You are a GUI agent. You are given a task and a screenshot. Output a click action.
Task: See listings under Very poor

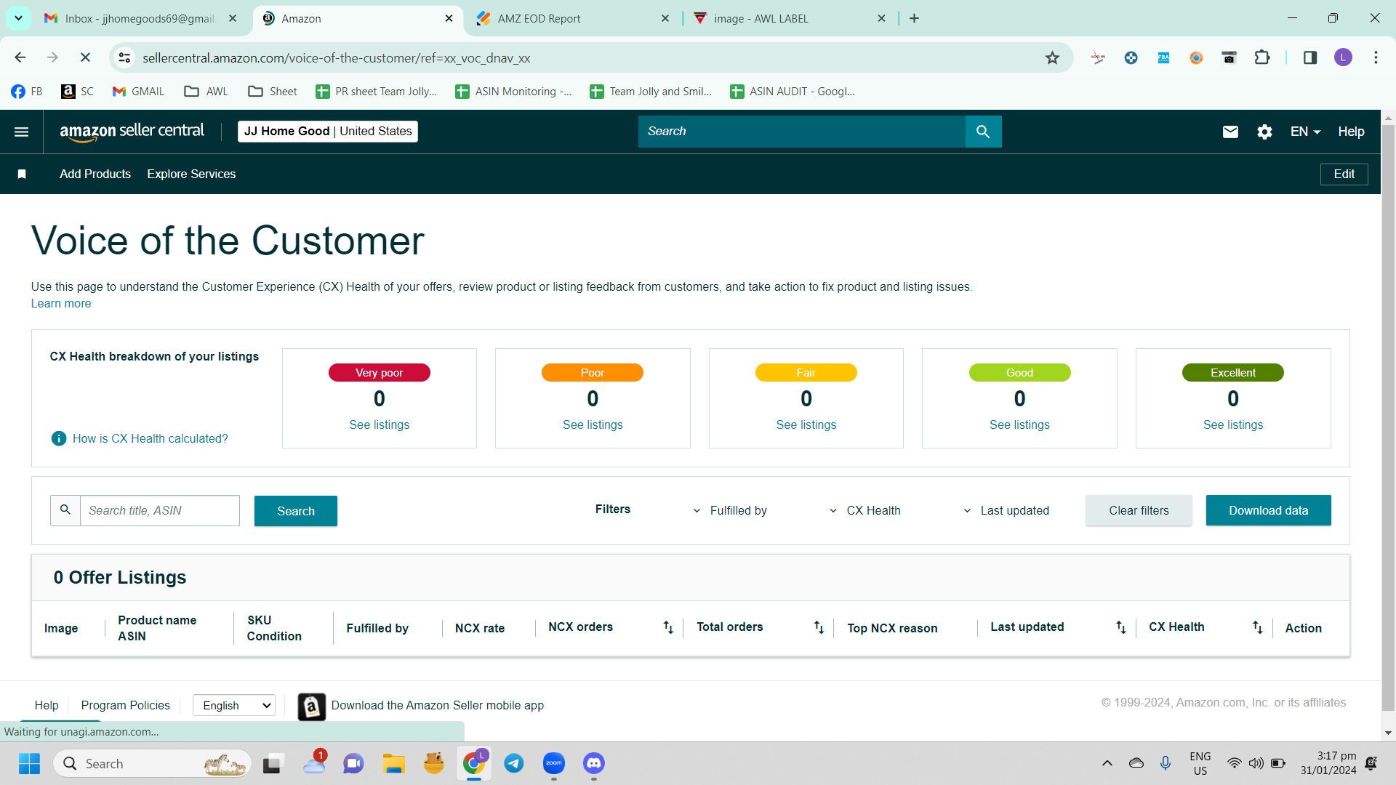[379, 425]
